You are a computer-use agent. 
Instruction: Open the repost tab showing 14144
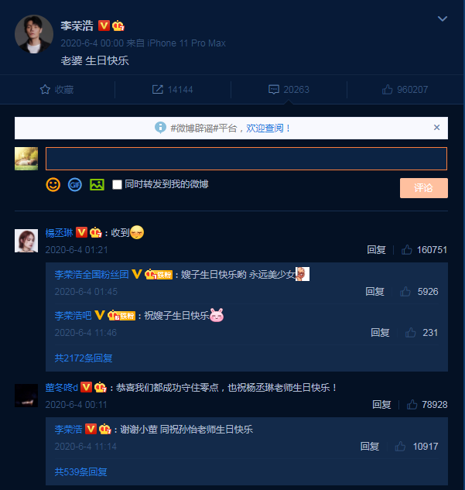[173, 90]
